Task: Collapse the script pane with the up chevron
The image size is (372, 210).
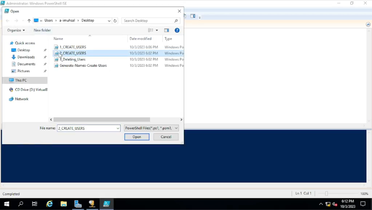Action: (x=368, y=25)
